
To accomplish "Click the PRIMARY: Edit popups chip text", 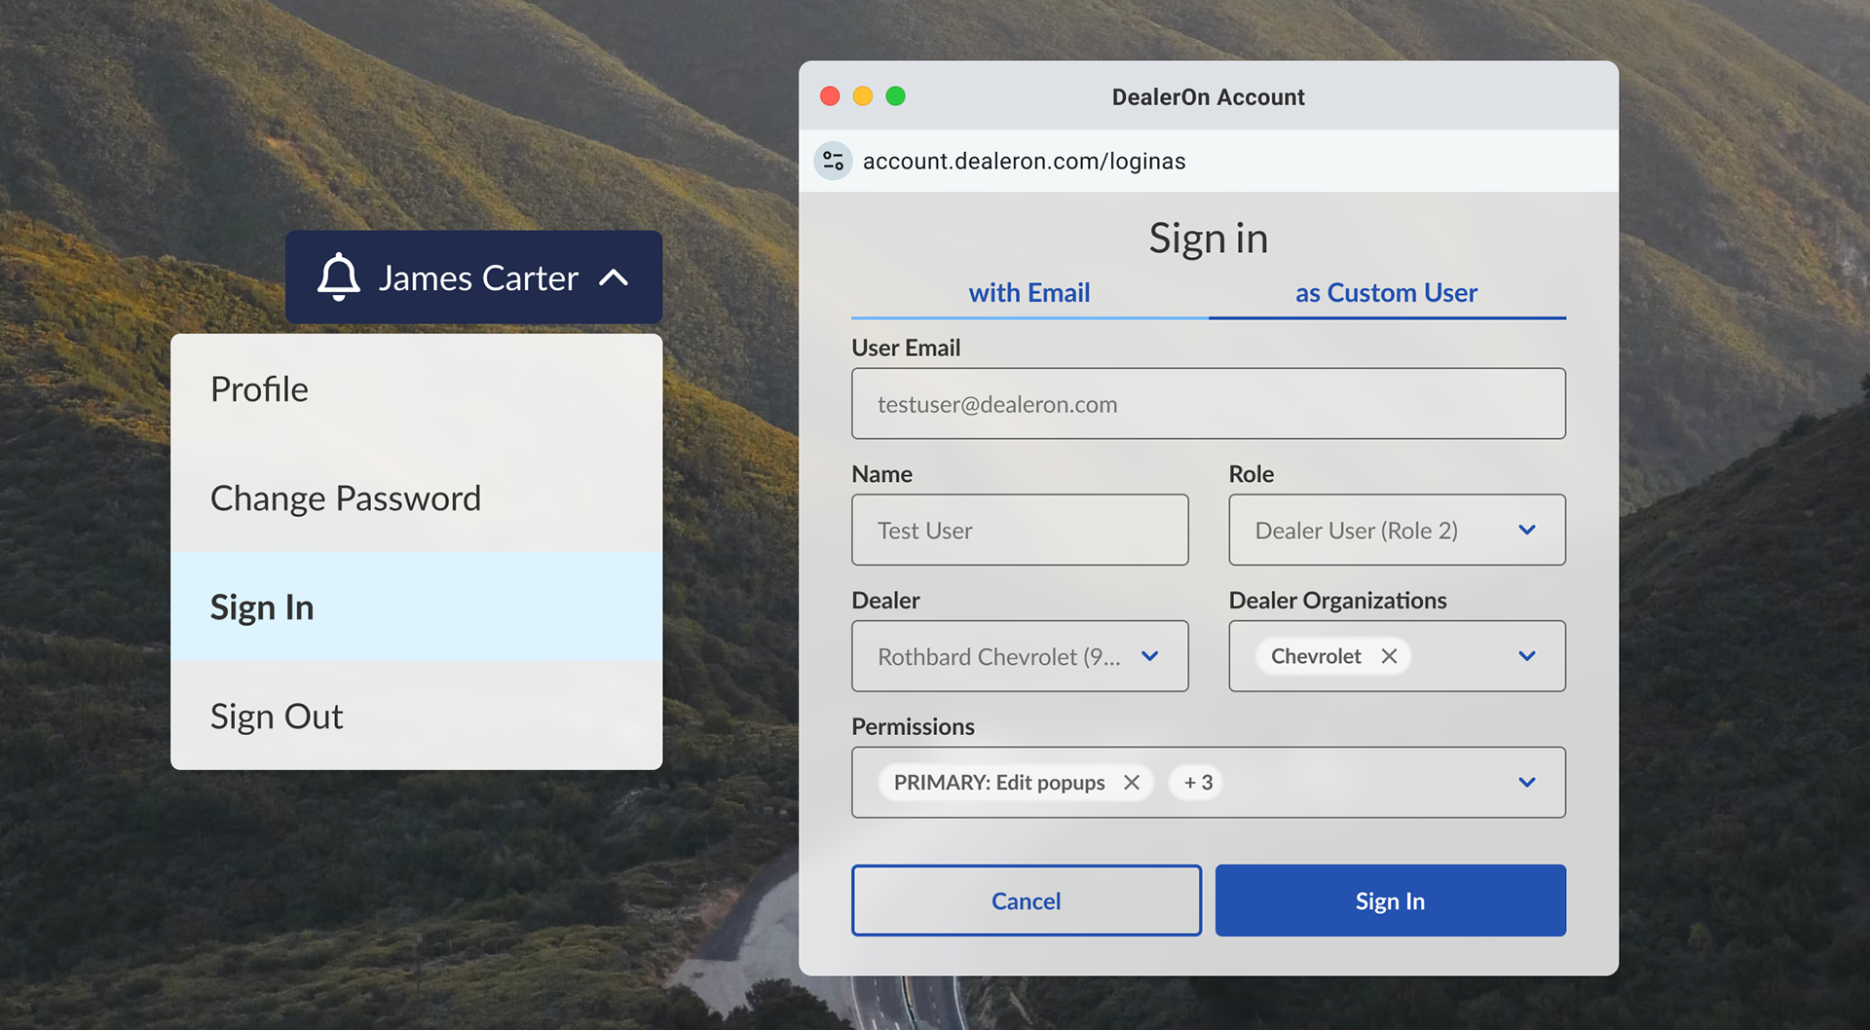I will coord(999,783).
